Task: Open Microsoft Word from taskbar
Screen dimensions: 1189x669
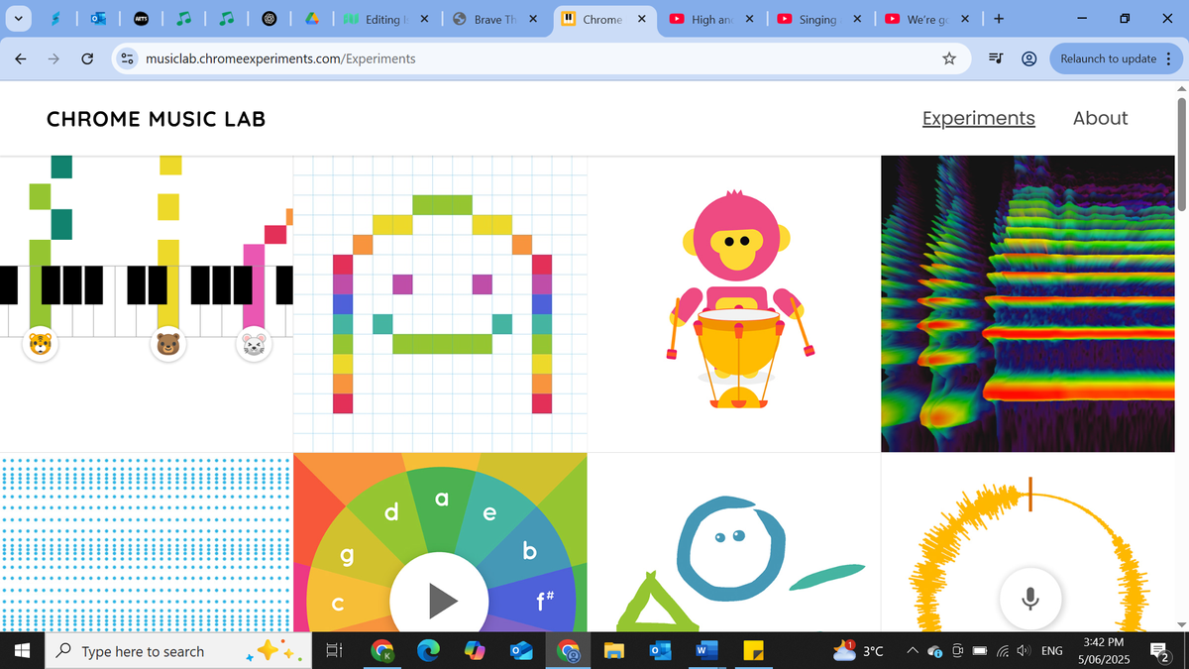Action: (706, 651)
